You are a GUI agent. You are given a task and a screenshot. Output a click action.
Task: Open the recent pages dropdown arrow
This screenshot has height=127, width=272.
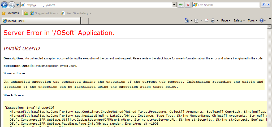(18, 5)
